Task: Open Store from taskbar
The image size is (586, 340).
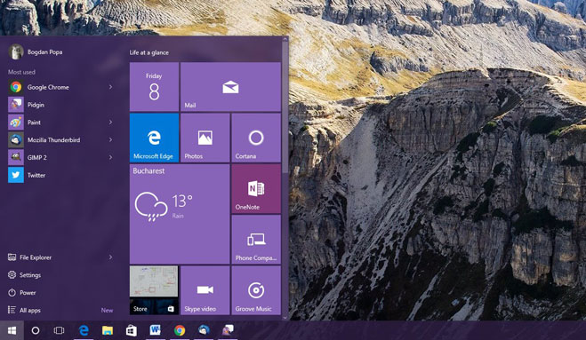Action: 132,330
